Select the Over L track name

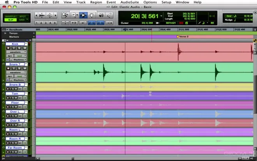pos(15,111)
